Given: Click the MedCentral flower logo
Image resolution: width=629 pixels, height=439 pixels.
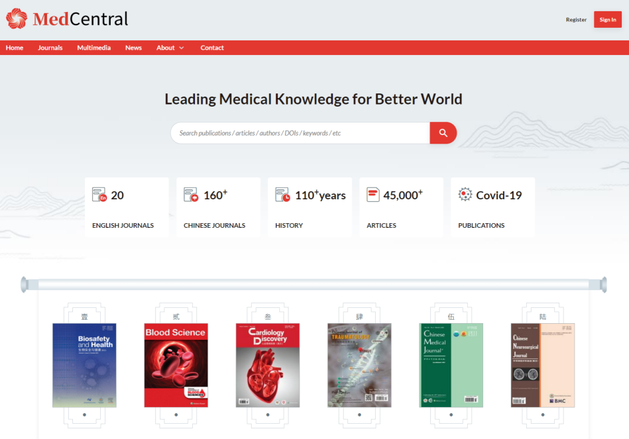Looking at the screenshot, I should pos(17,19).
